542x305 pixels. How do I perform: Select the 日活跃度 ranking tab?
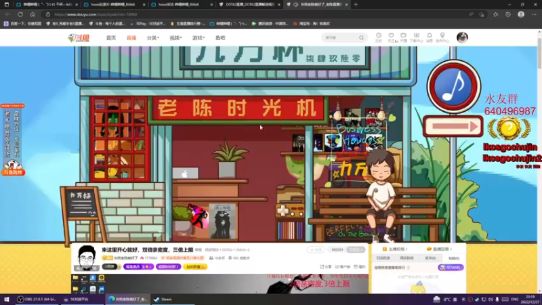383,258
